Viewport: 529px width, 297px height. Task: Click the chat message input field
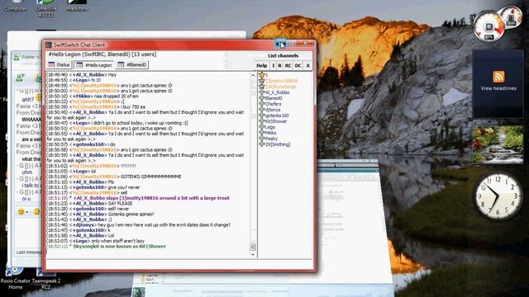point(179,264)
